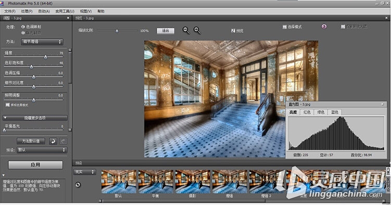This screenshot has height=205, width=391.
Task: Click the small triangle below 应用 button
Action: pos(4,175)
